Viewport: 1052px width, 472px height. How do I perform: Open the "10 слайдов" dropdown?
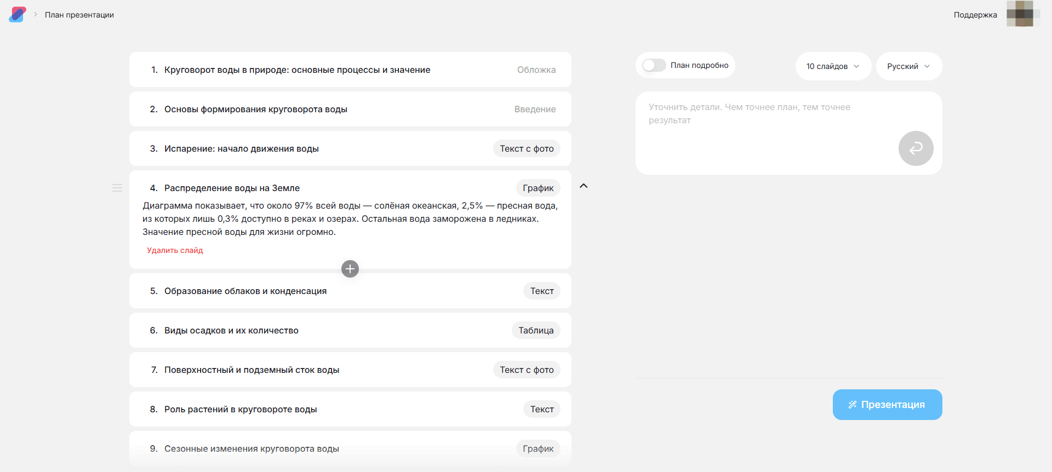click(833, 66)
